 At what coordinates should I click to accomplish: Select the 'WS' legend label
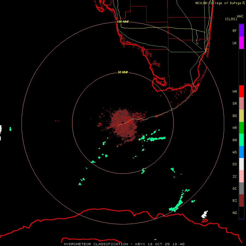[235, 152]
